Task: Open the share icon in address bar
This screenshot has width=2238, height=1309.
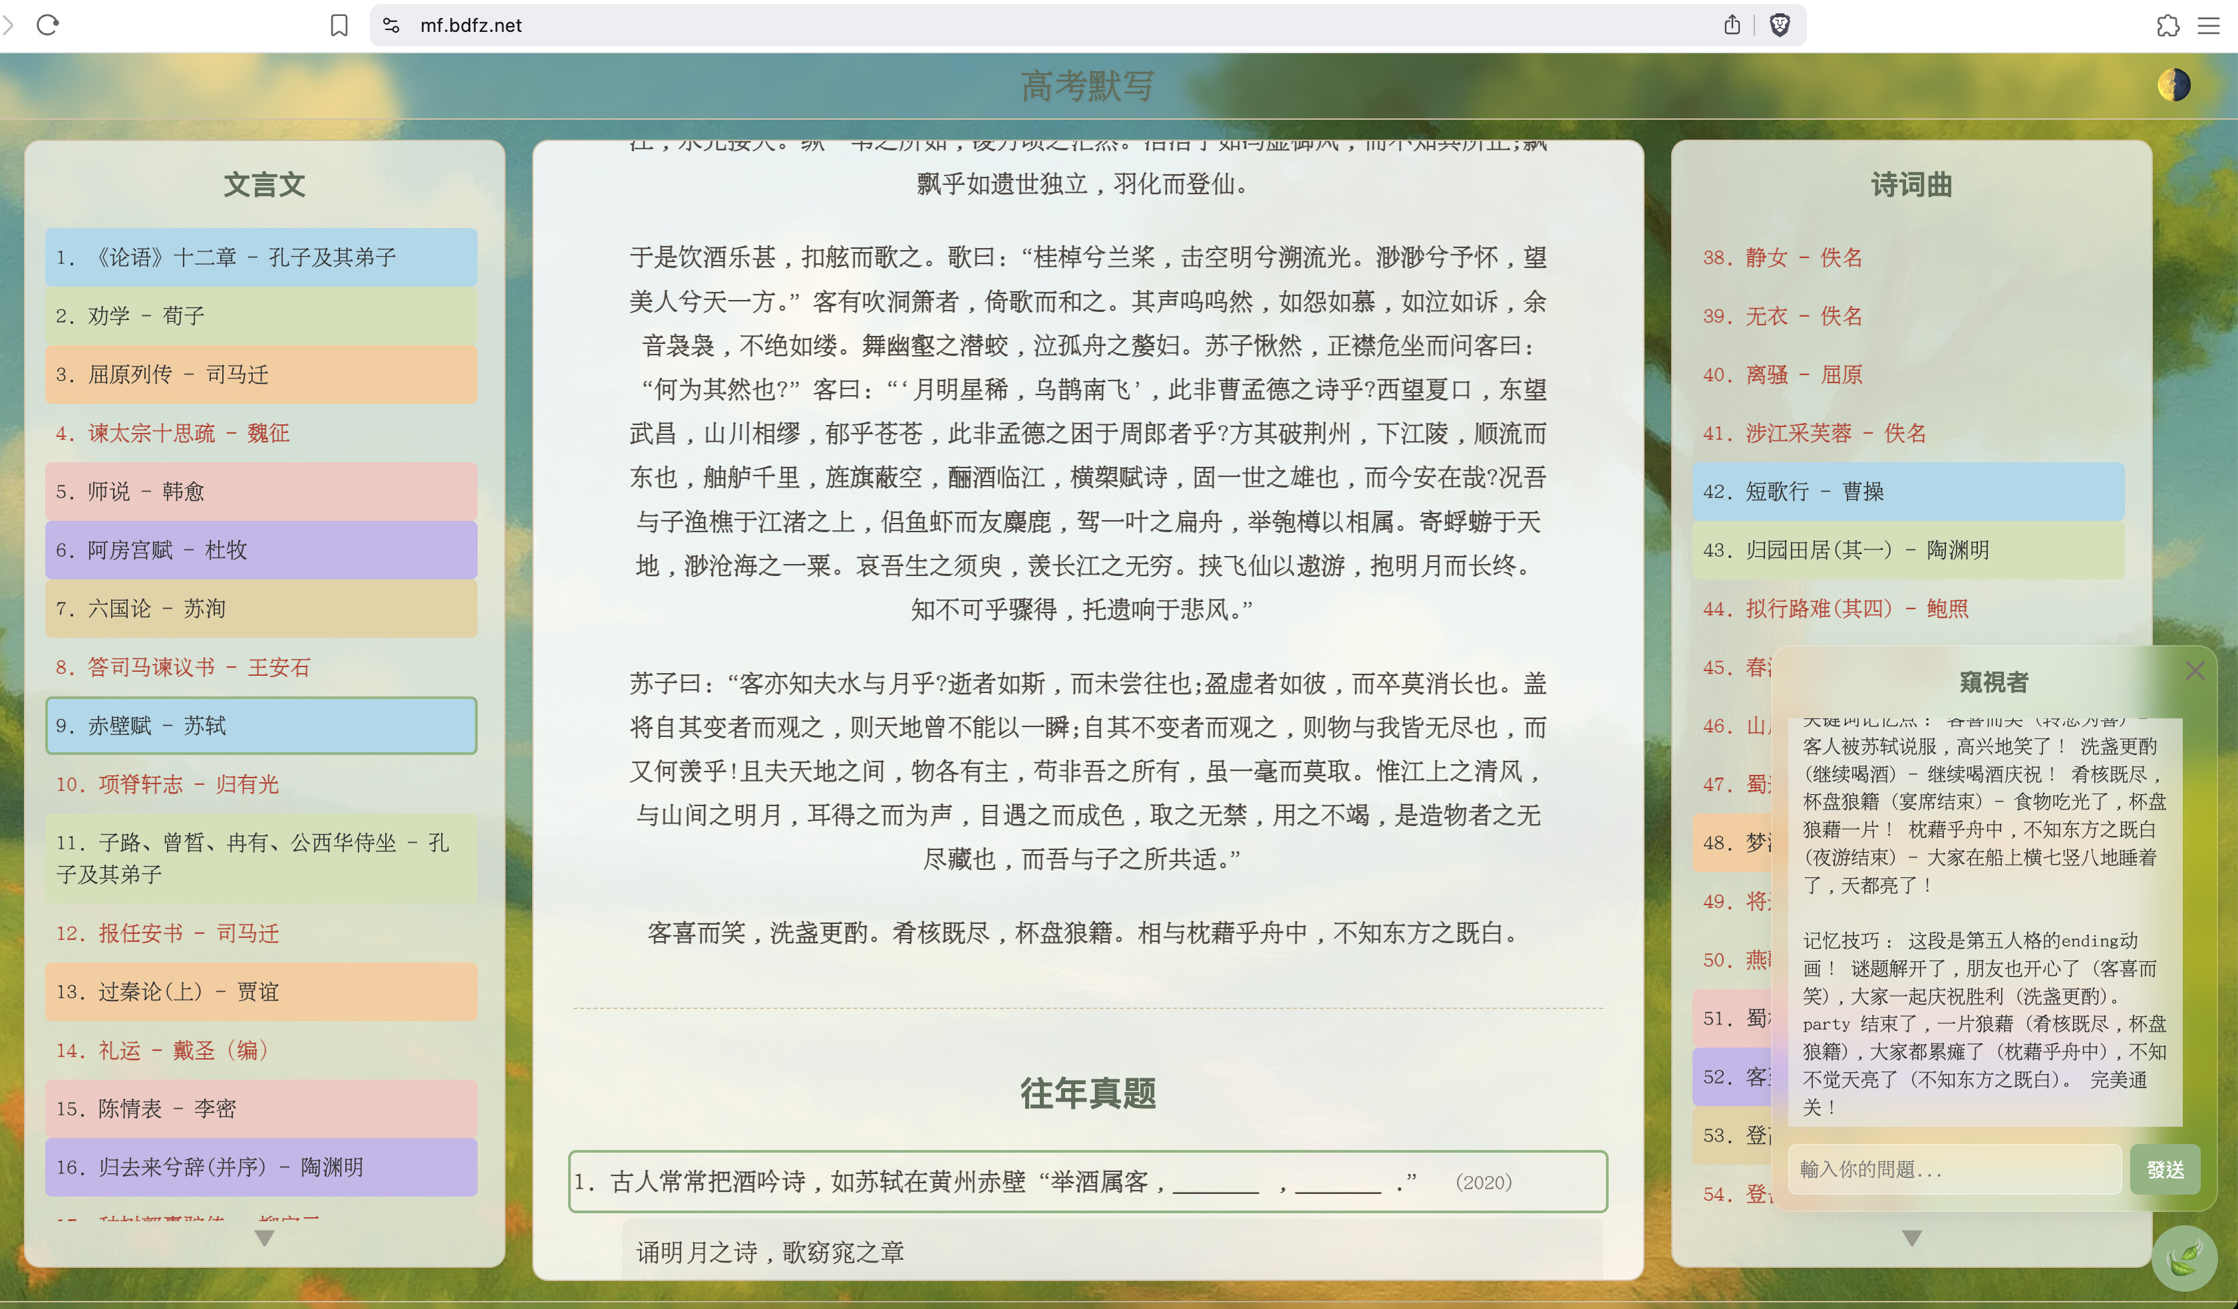Action: (1732, 25)
